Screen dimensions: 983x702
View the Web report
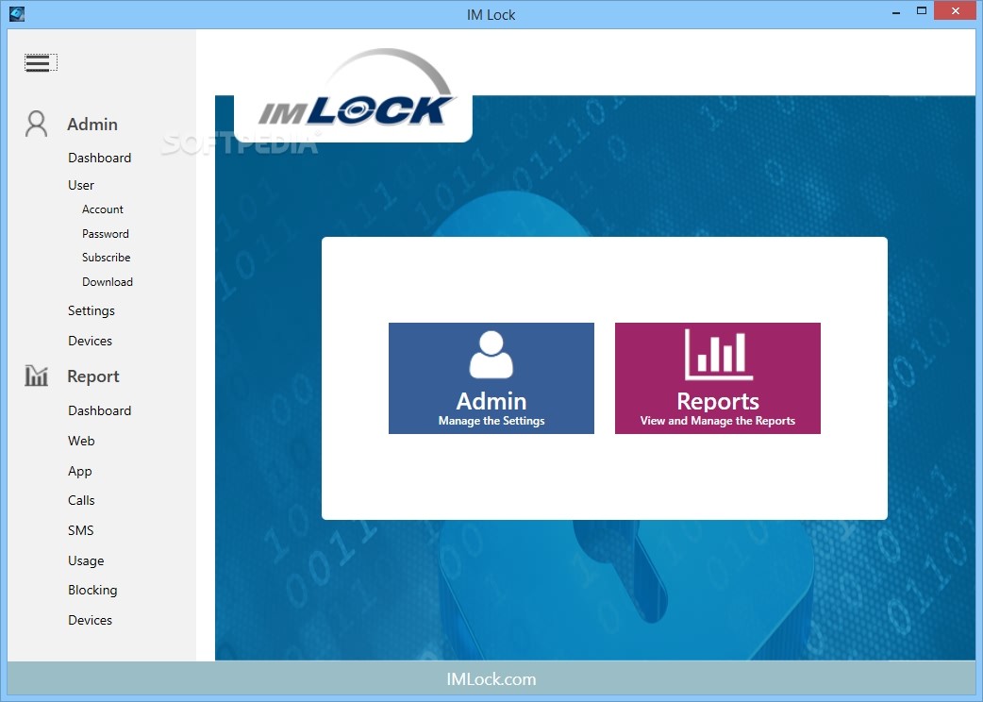point(81,441)
